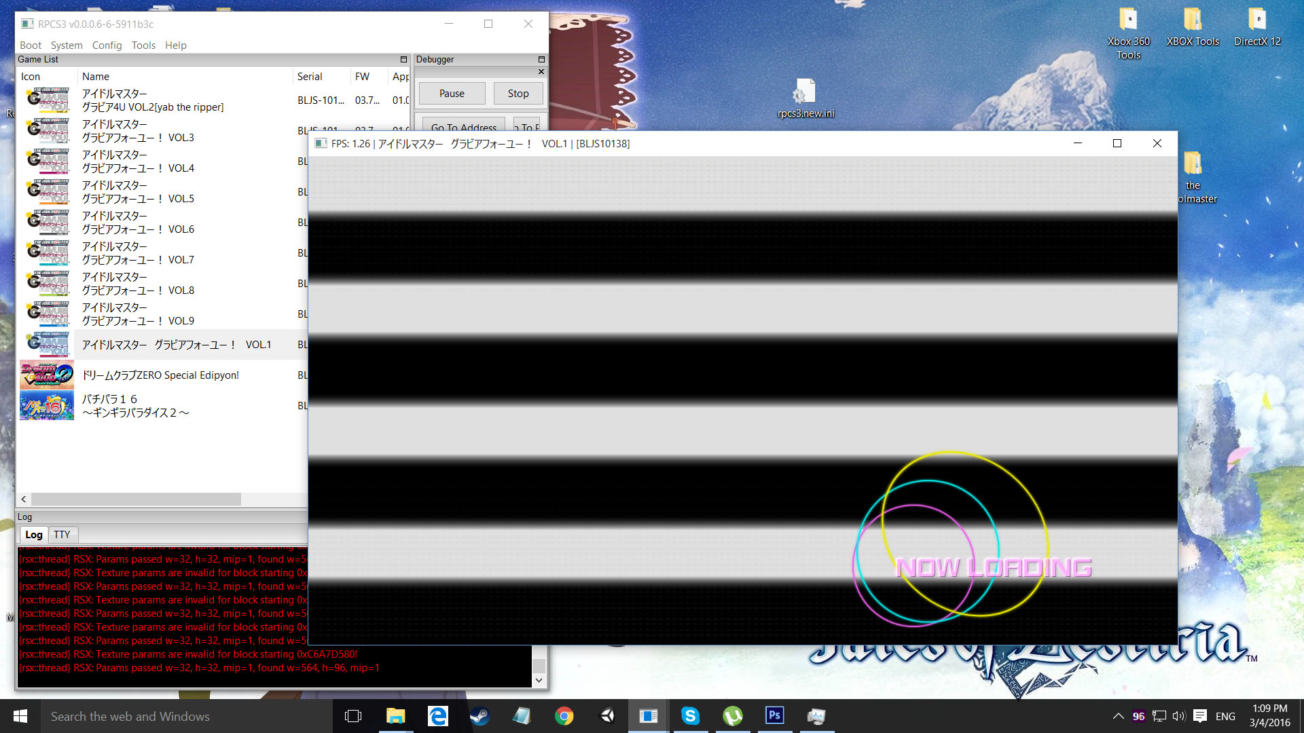Open Task View from taskbar
The height and width of the screenshot is (733, 1304).
(353, 716)
